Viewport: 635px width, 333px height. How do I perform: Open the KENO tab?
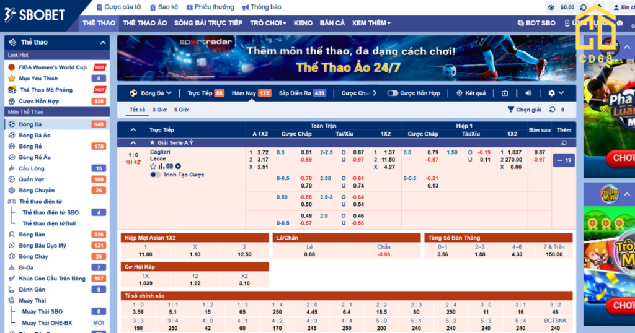point(303,23)
